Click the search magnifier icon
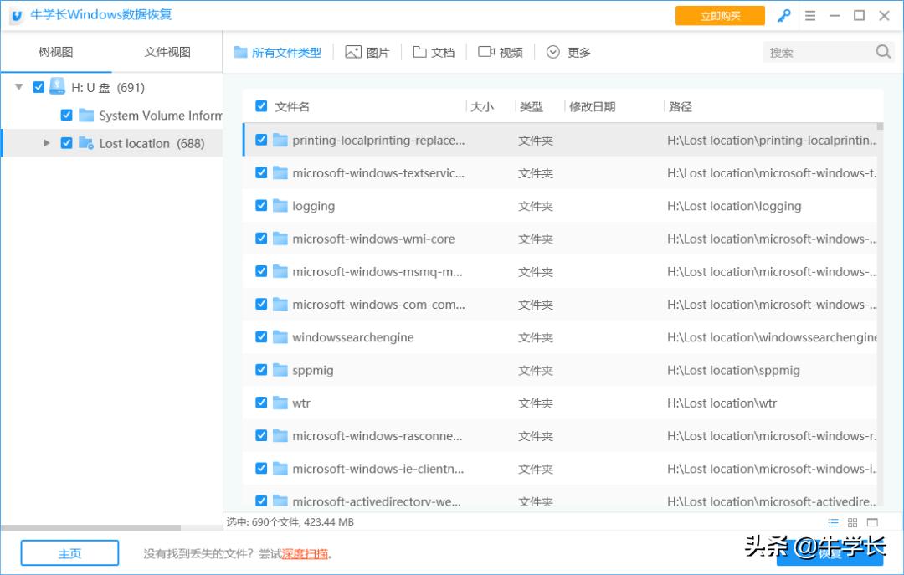 tap(884, 51)
